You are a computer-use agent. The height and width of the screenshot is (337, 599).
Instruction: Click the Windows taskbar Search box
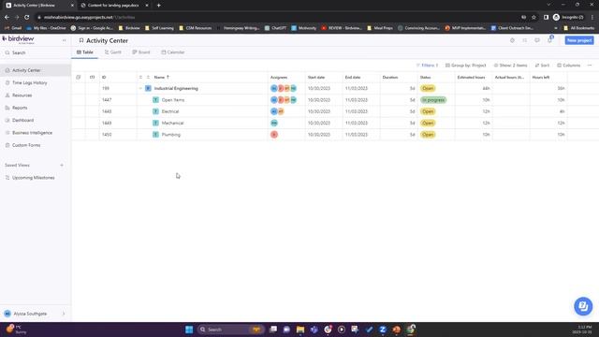point(231,330)
